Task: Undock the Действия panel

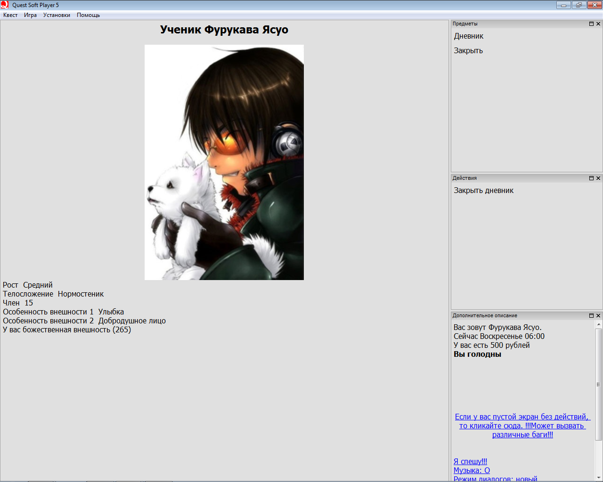Action: [591, 178]
